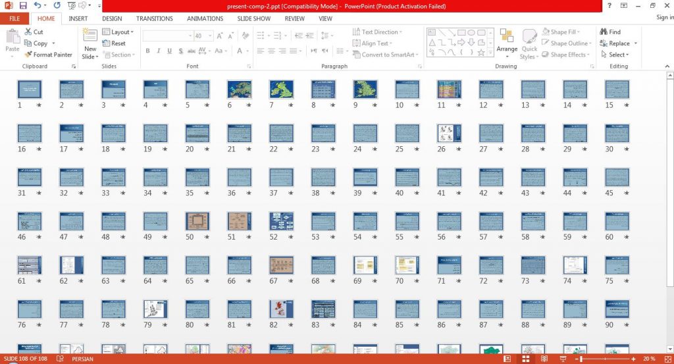Start Slide Show from status bar icon
The image size is (674, 364).
[563, 359]
